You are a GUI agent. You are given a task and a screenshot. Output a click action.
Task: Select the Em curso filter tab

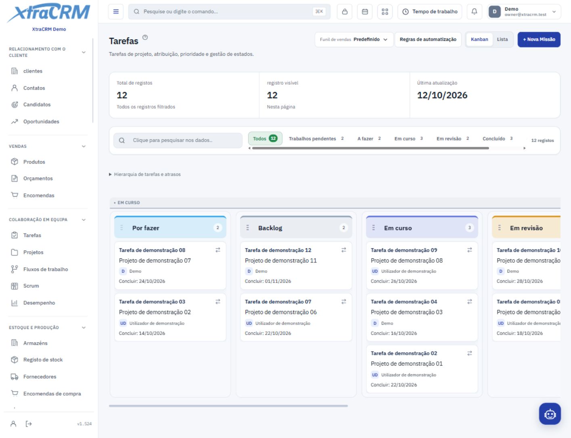coord(409,138)
